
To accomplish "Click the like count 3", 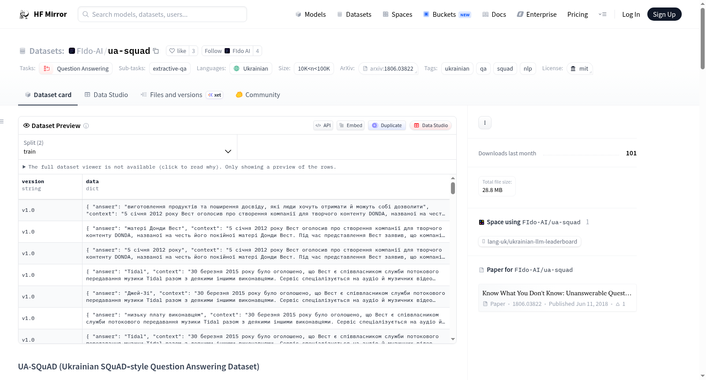I will (x=193, y=51).
